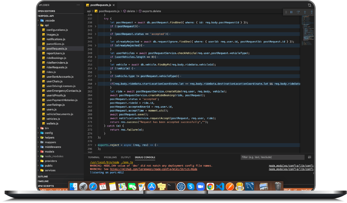The height and width of the screenshot is (203, 347).
Task: Switch to the TERMINAL panel tab
Action: pyautogui.click(x=94, y=157)
